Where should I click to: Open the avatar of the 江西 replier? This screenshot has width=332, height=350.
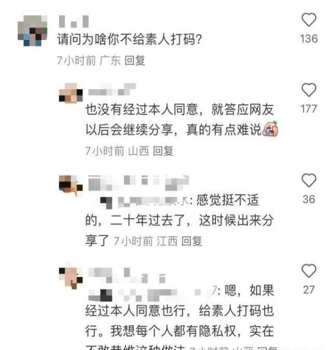[71, 184]
